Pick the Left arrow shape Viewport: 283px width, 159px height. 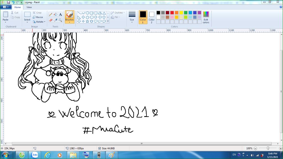[100, 17]
